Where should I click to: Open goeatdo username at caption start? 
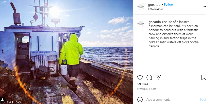[x=155, y=22]
